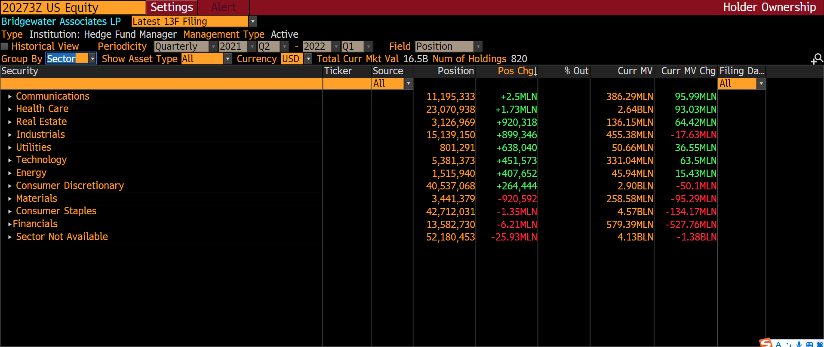Viewport: 824px width, 347px height.
Task: Click the zoom magnifier icon above the table
Action: click(x=817, y=59)
